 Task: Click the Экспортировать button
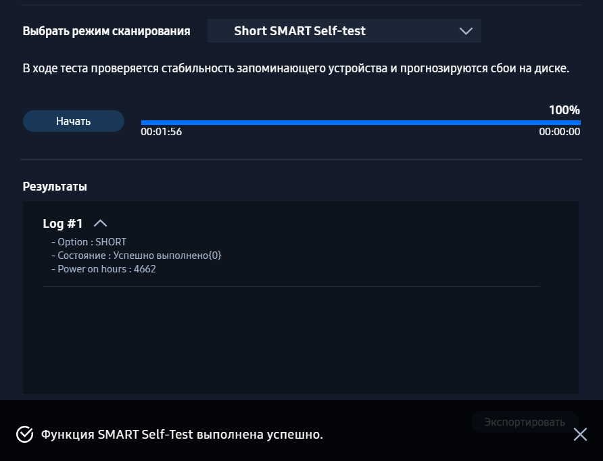pyautogui.click(x=524, y=422)
